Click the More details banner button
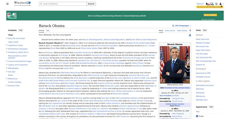230x119 pixels. point(210,15)
